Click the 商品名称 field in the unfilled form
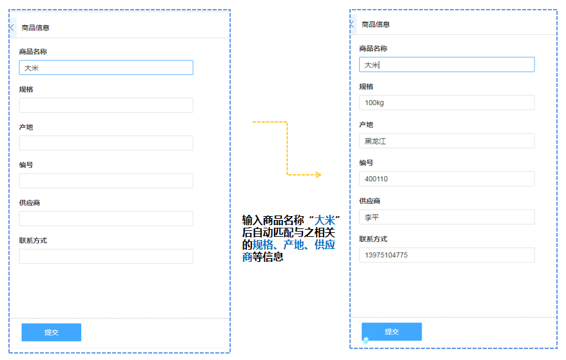 [106, 68]
